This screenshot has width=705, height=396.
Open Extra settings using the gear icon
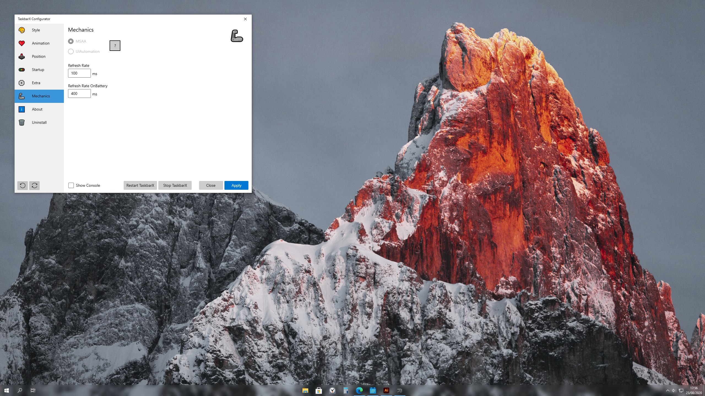[22, 83]
